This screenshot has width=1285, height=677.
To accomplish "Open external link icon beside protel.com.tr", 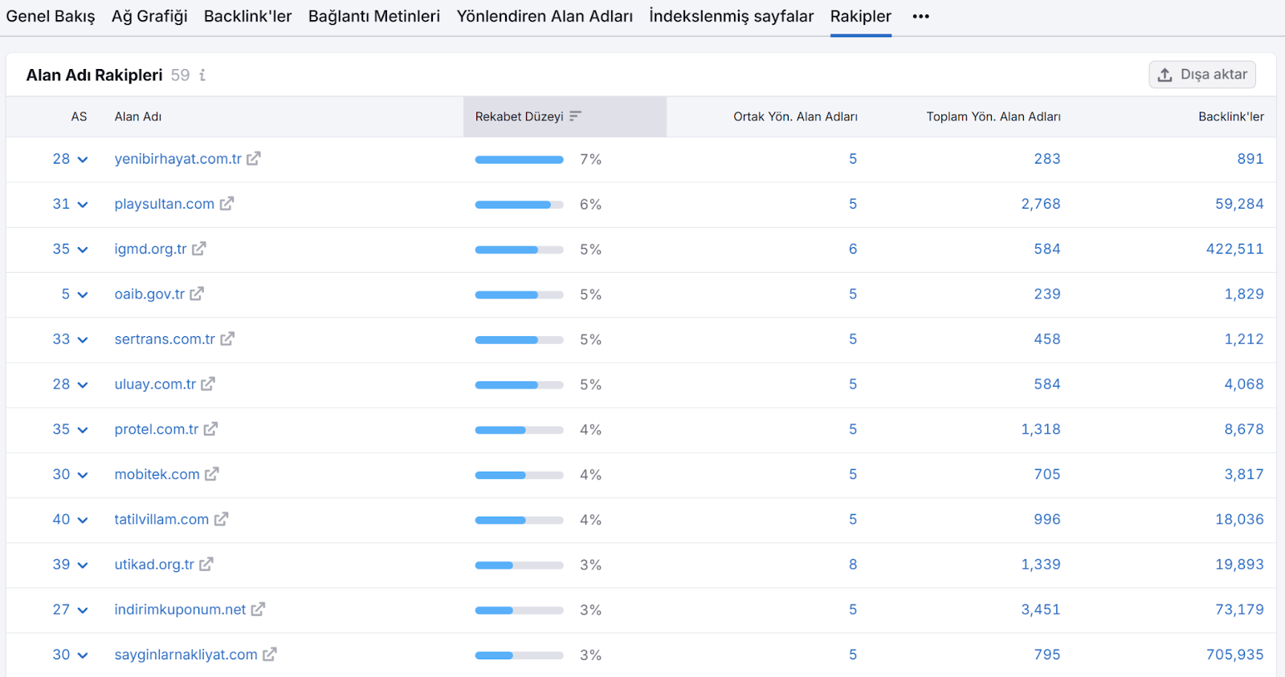I will tap(210, 429).
